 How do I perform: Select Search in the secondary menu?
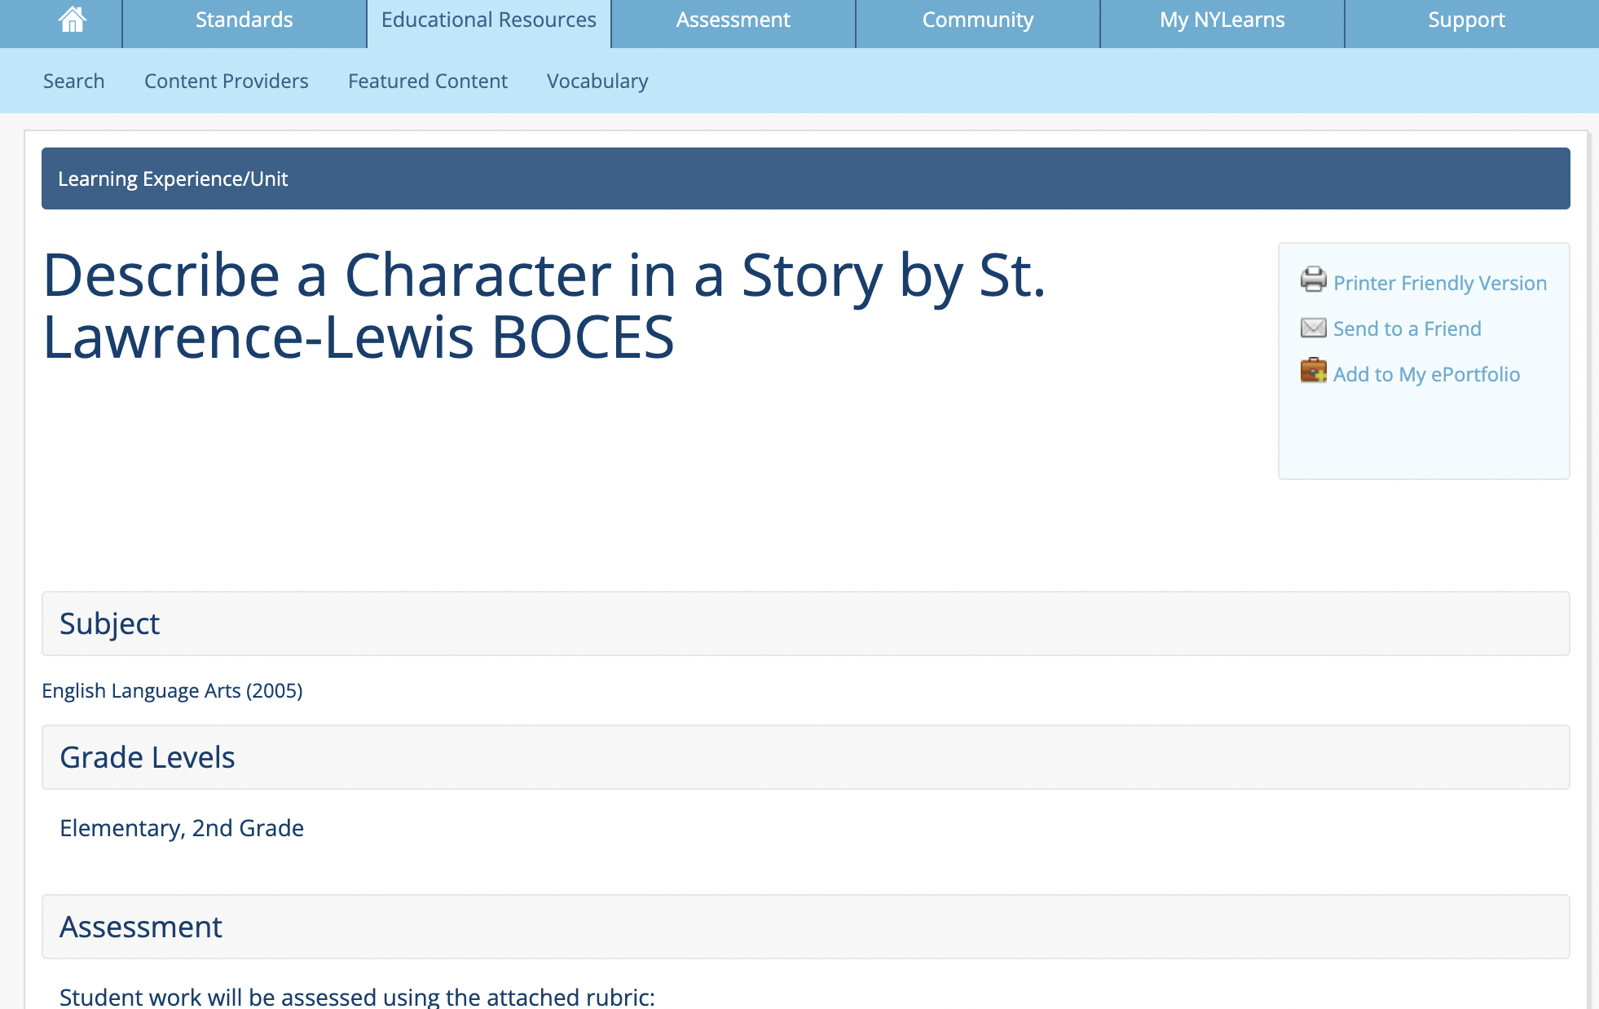[x=73, y=81]
